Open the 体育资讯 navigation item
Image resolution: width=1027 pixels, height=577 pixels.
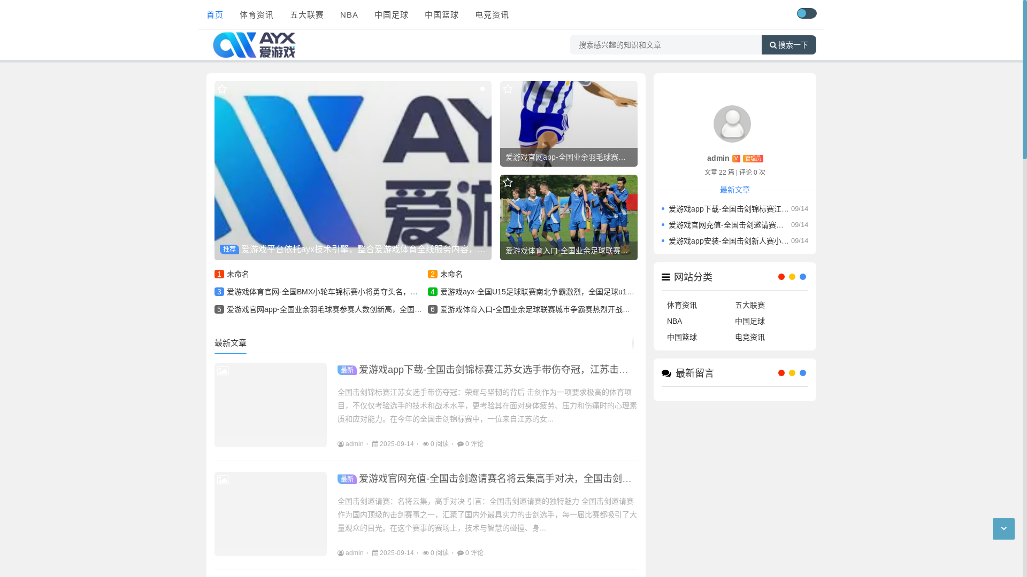tap(257, 15)
